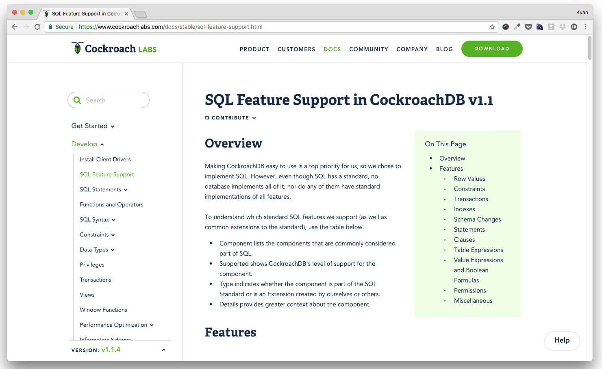Jump to Permissions section

pyautogui.click(x=470, y=291)
